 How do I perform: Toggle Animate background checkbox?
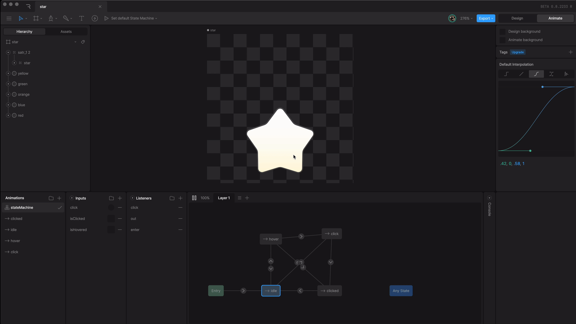502,40
